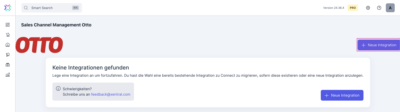
Task: Open the shopping cart sidebar icon
Action: click(x=8, y=35)
